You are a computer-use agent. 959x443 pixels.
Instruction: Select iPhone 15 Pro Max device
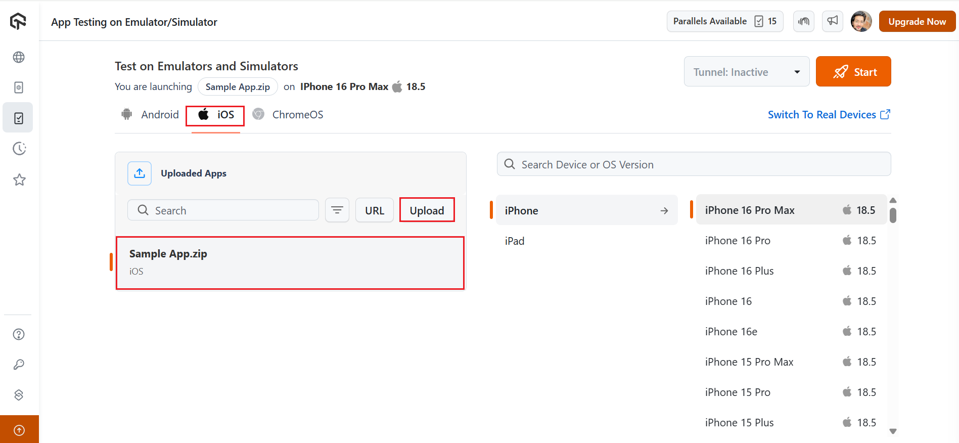coord(791,362)
